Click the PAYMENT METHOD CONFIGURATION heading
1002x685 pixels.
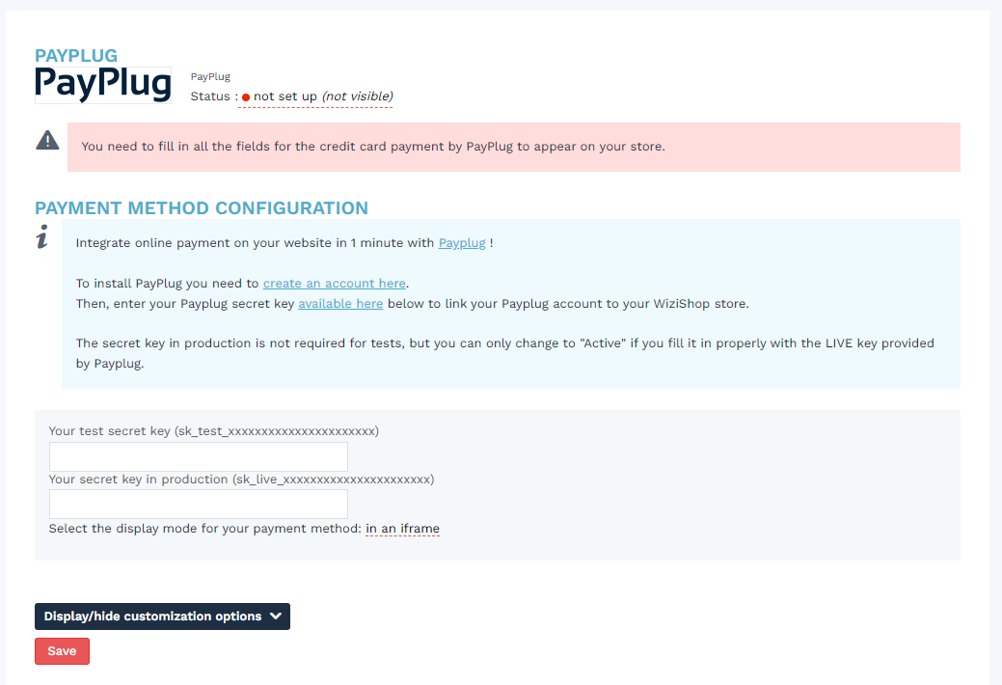202,207
